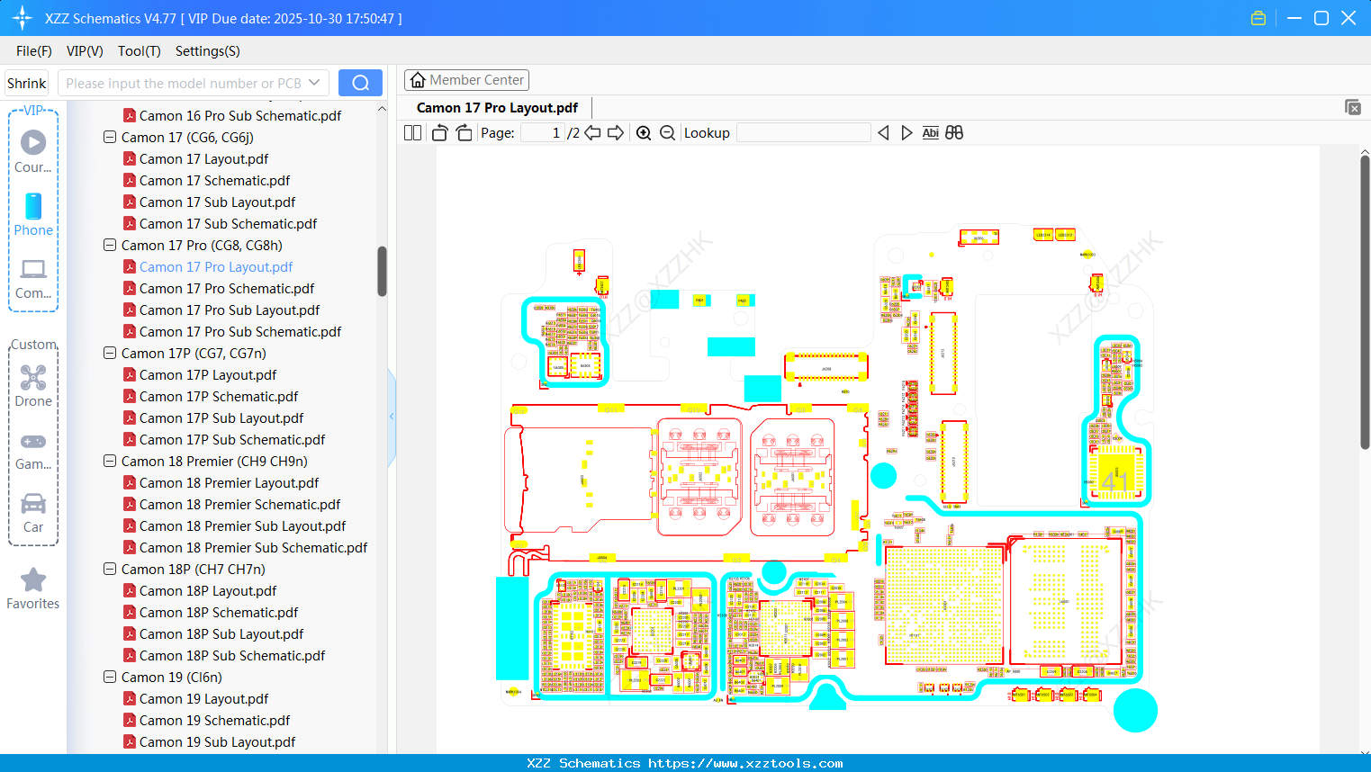The image size is (1371, 772).
Task: Open the Settings(S) menu
Action: pyautogui.click(x=208, y=51)
